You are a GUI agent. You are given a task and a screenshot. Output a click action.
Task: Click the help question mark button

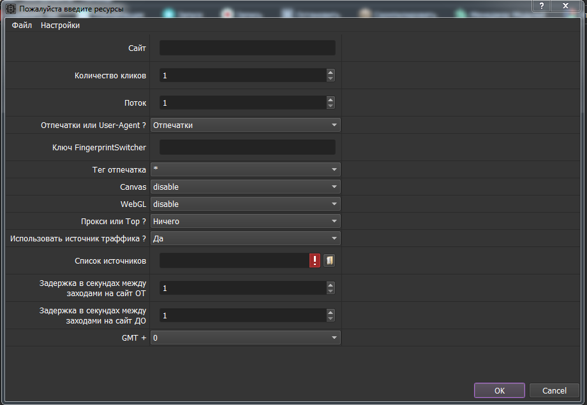pyautogui.click(x=541, y=6)
